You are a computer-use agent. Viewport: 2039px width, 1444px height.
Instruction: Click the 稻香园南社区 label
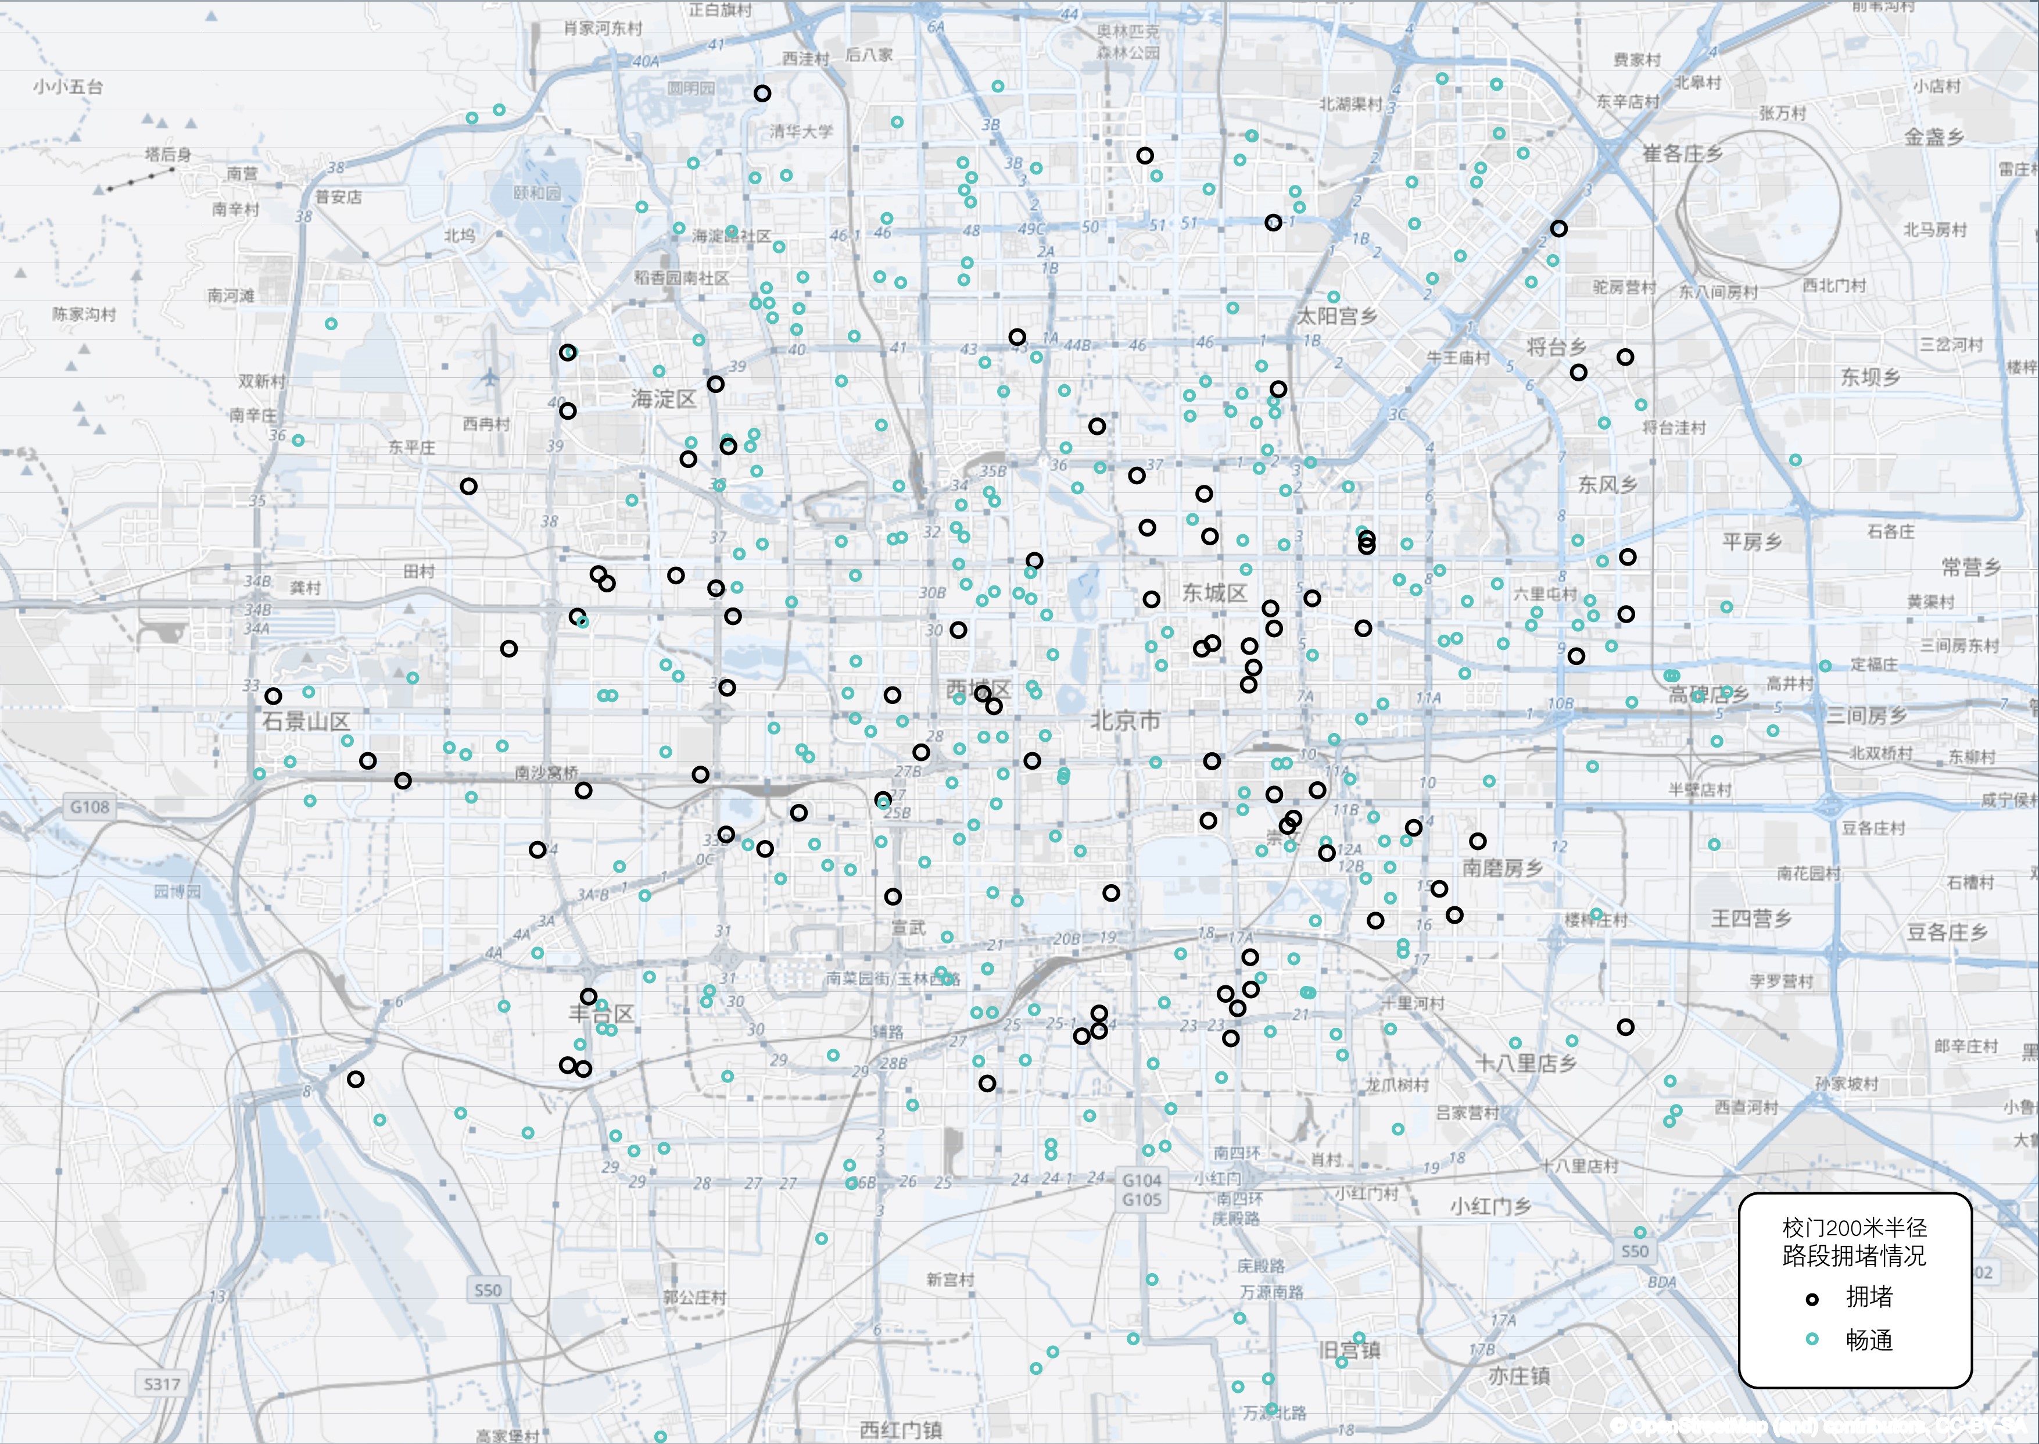coord(681,277)
